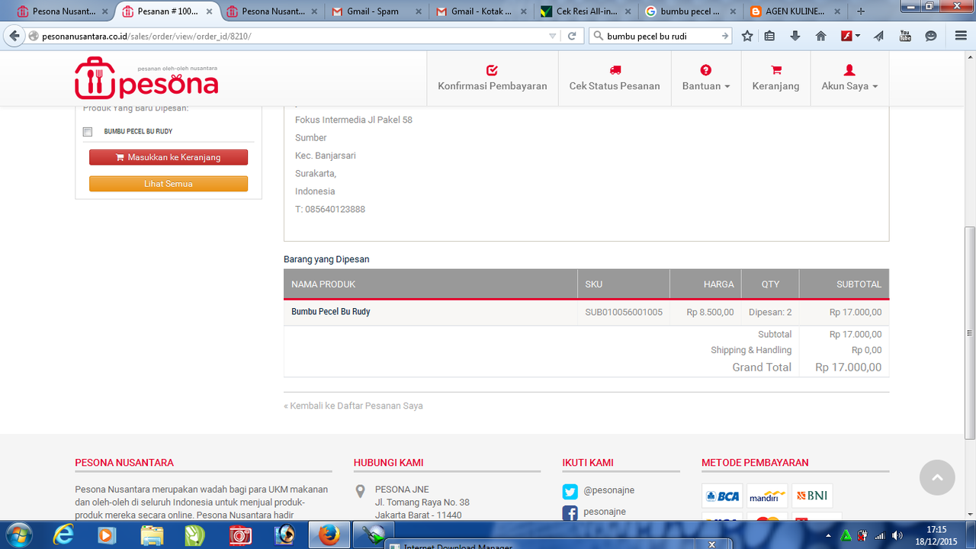Tick the Bumbu Pecel Bu Rudy checkbox
Screen dimensions: 976x549
pos(88,132)
